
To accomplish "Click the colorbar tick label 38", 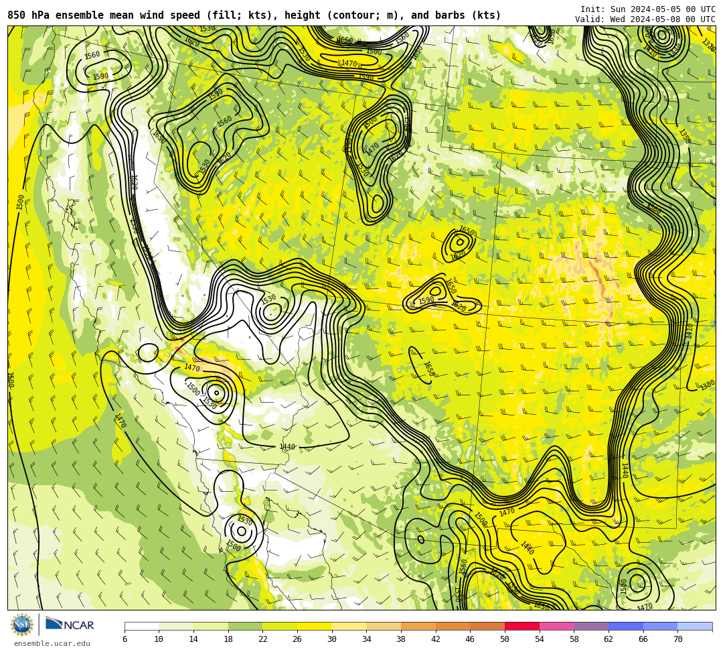I will pos(401,639).
